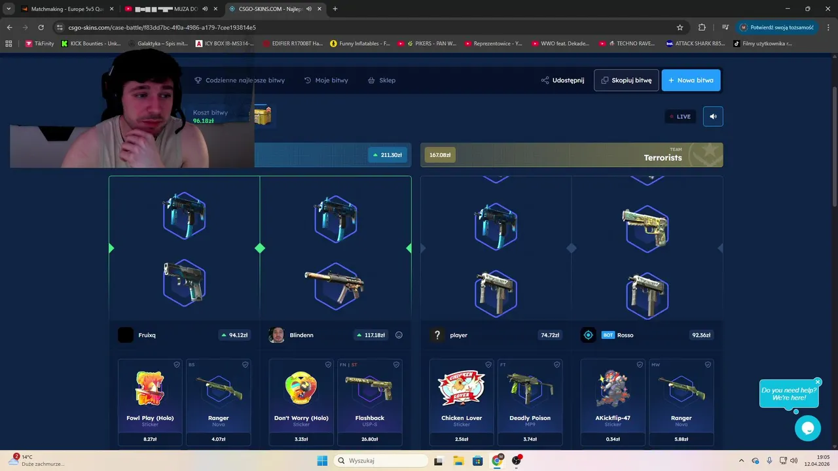Select the Don't Worry (Holo) sticker card
The height and width of the screenshot is (471, 838).
coord(301,402)
